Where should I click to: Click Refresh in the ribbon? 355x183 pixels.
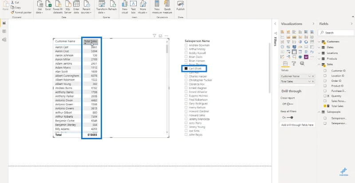click(x=113, y=6)
